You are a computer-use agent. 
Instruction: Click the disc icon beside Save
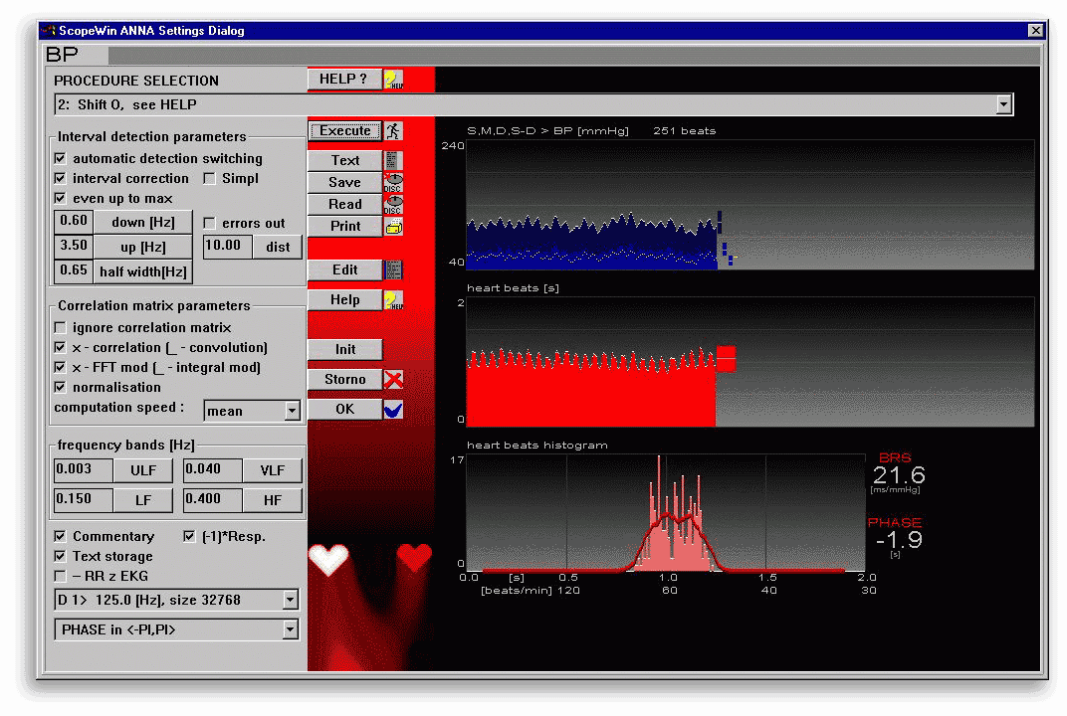393,182
